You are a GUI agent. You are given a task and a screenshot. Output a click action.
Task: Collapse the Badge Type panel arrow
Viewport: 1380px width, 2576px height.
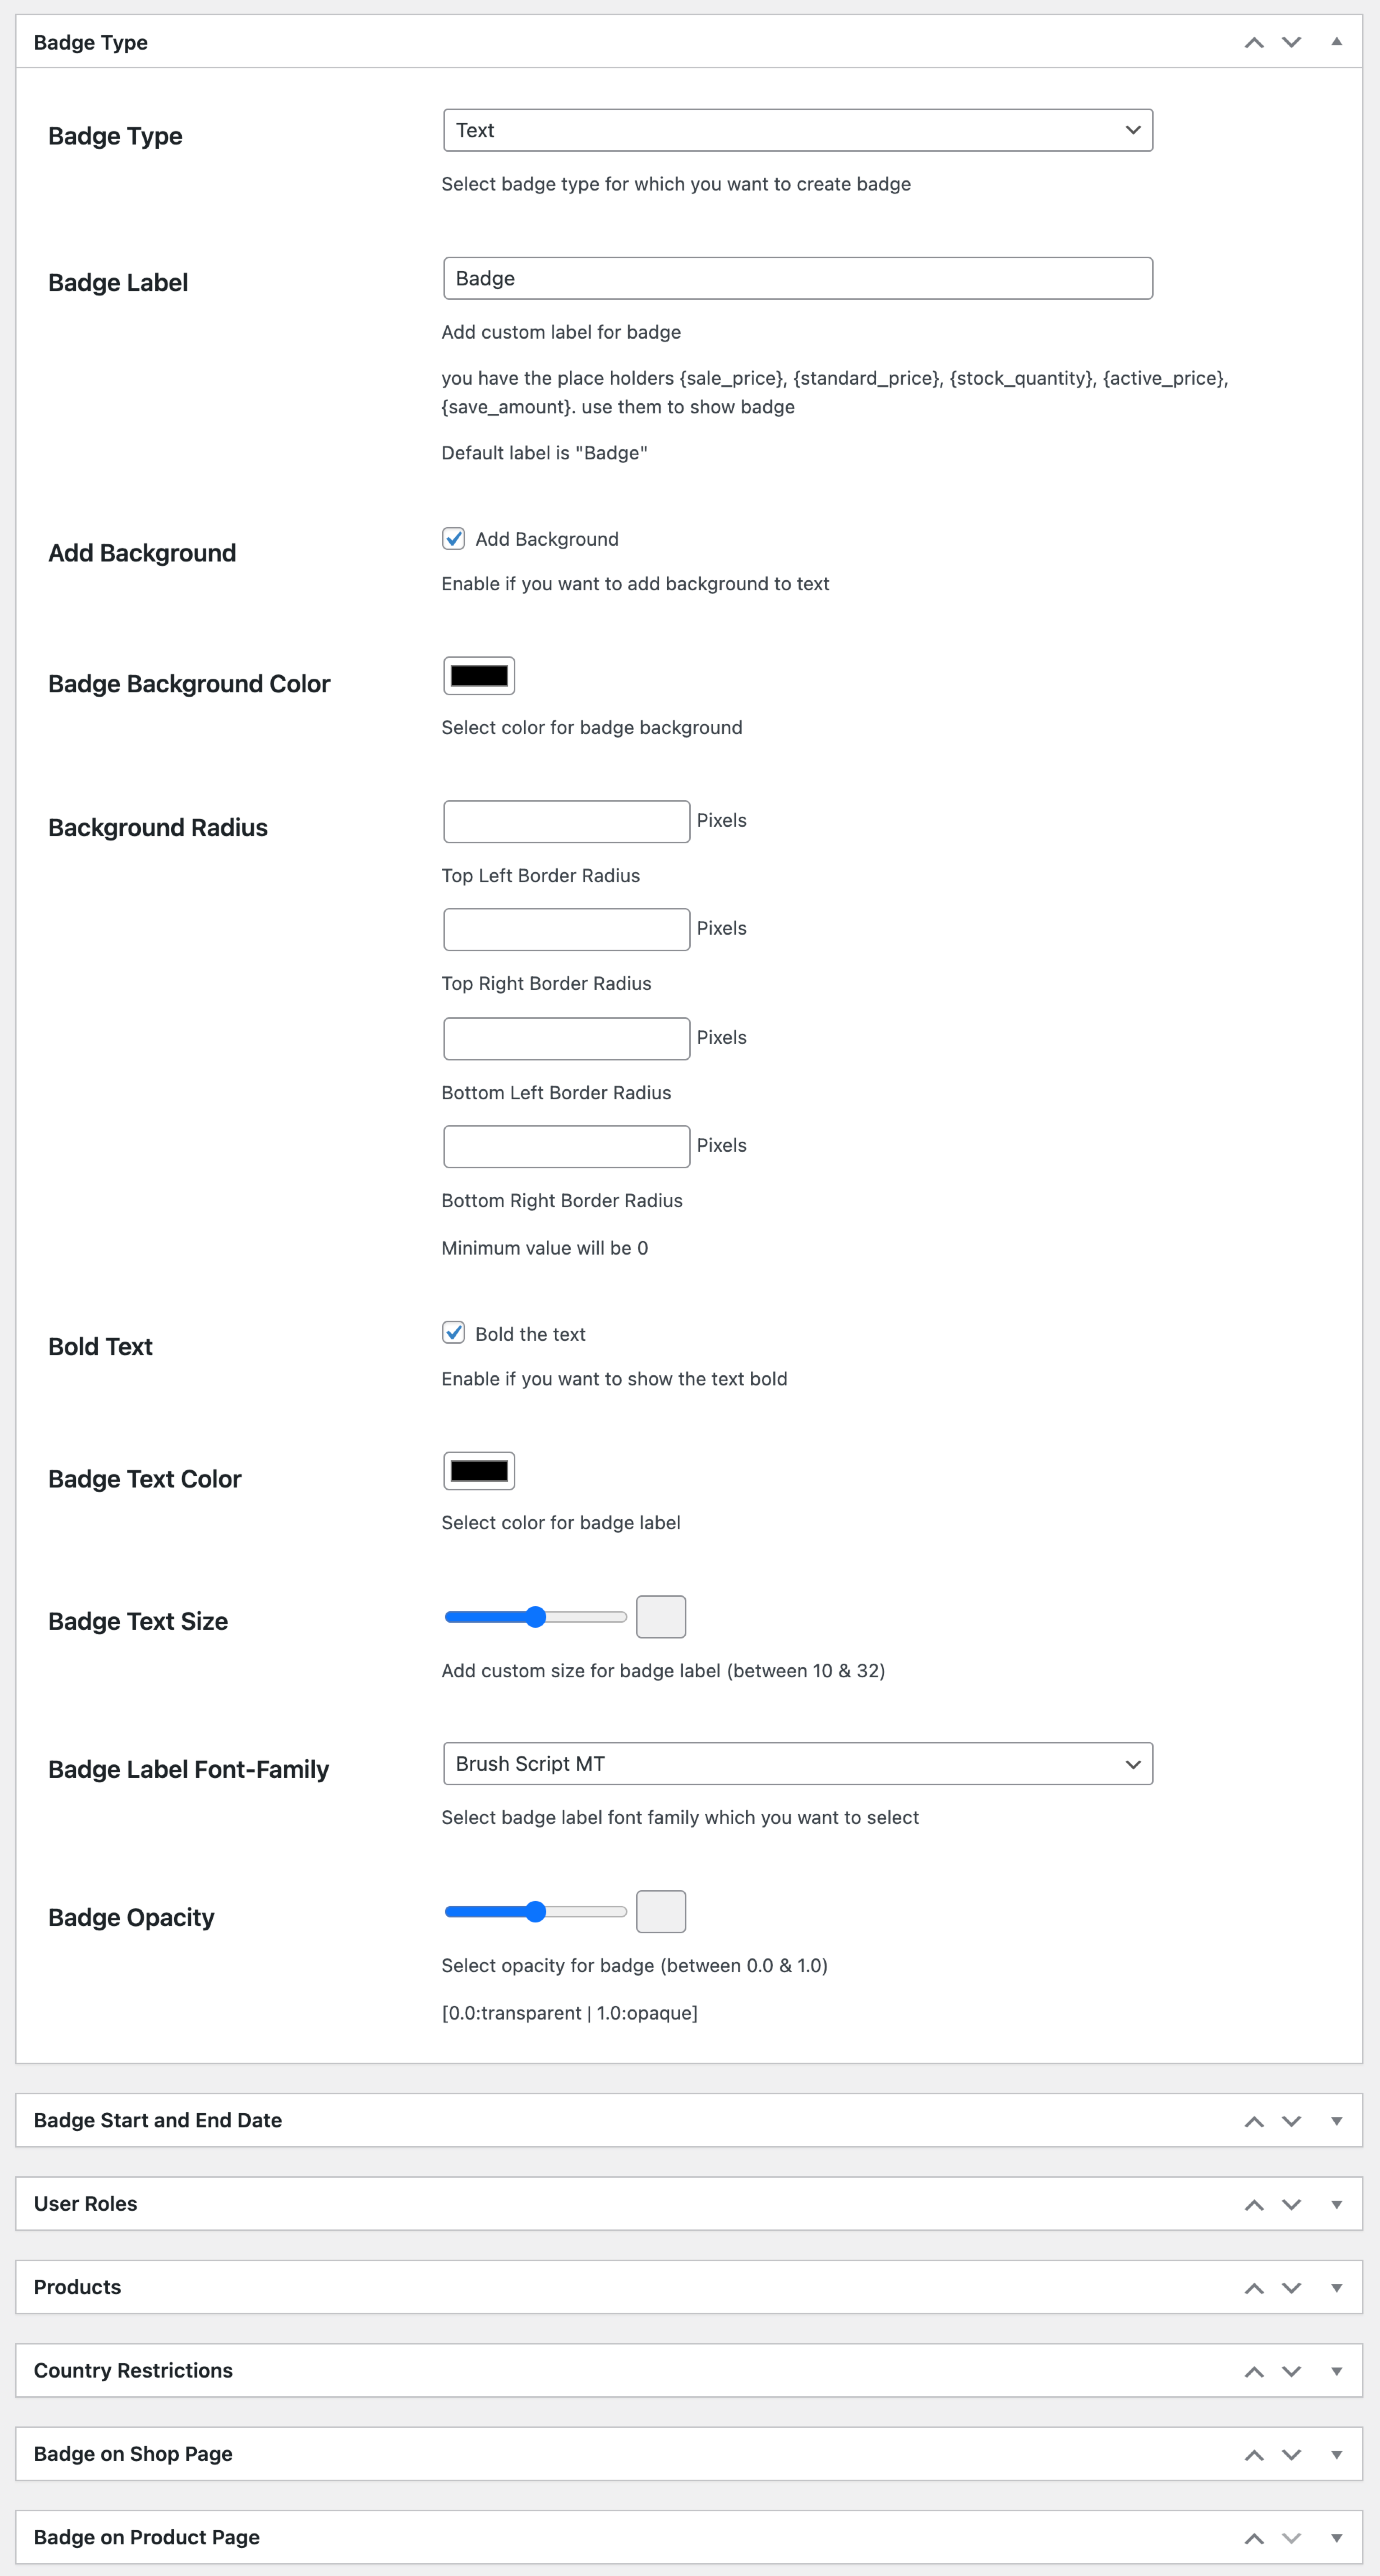[1337, 42]
